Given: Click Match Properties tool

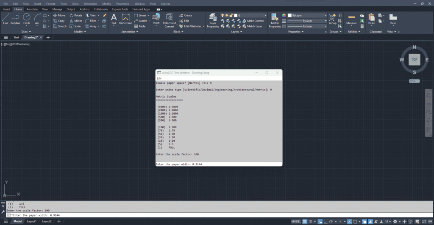Looking at the screenshot, I should [275, 20].
